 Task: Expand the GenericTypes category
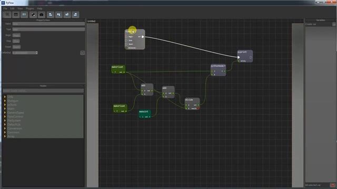point(5,112)
